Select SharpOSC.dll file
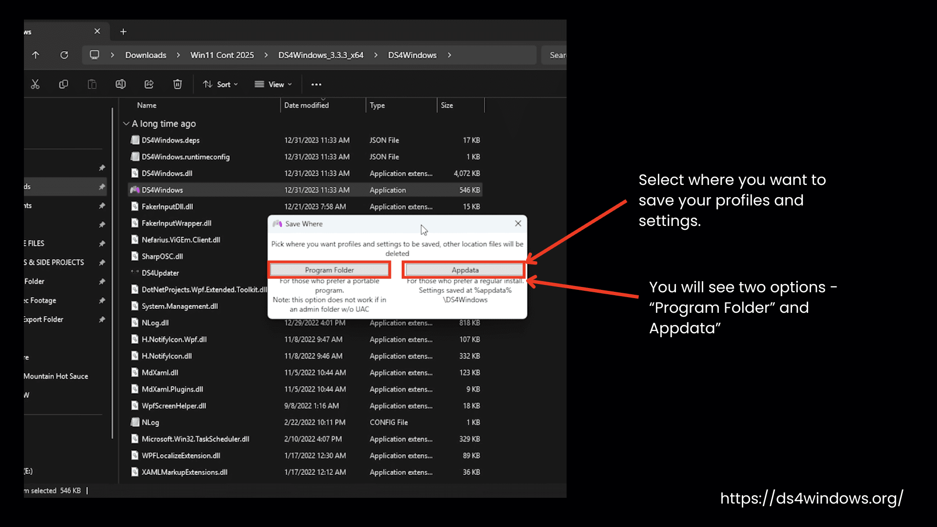Image resolution: width=937 pixels, height=527 pixels. pyautogui.click(x=163, y=256)
